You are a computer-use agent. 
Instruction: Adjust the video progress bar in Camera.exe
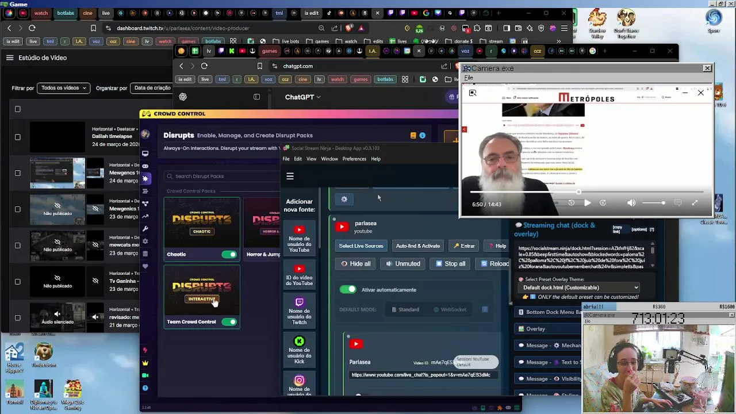coord(586,192)
